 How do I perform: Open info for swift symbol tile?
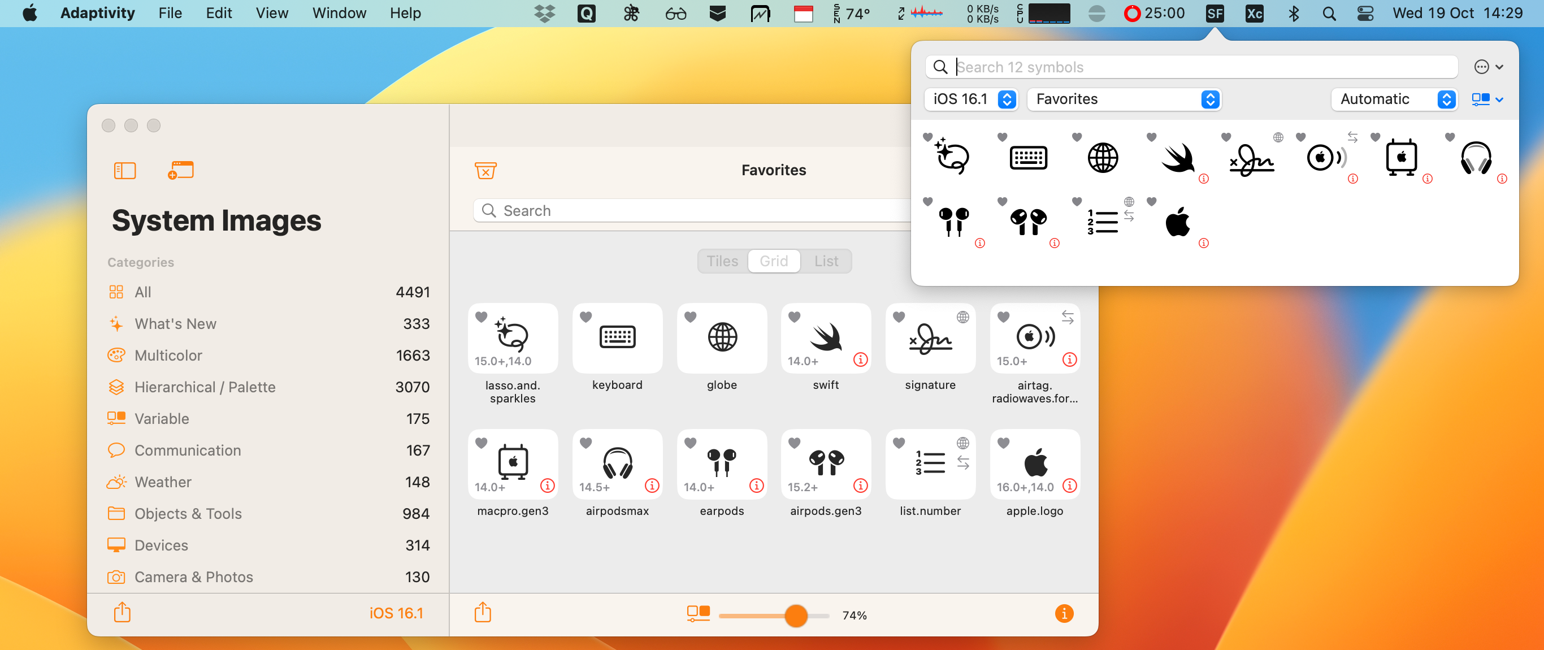point(860,360)
